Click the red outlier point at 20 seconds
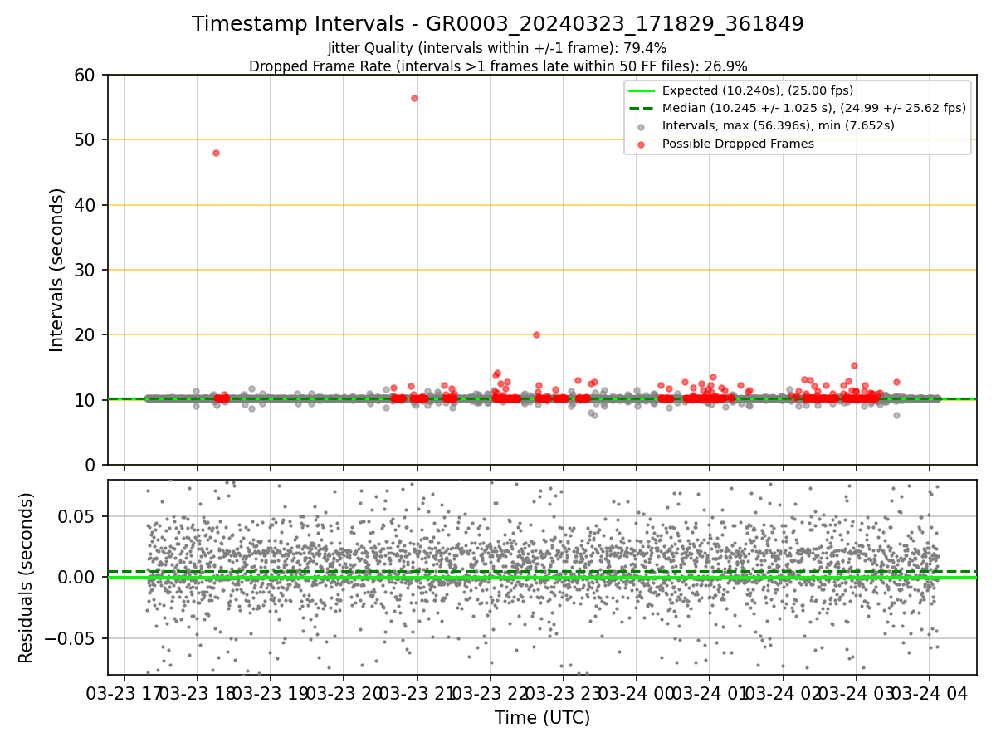 coord(536,334)
